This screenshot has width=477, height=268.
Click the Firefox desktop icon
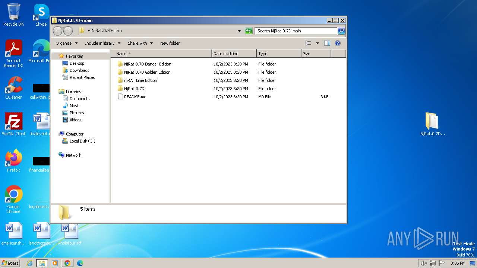coord(13,161)
